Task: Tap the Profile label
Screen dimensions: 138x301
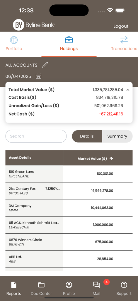Action: point(69,294)
